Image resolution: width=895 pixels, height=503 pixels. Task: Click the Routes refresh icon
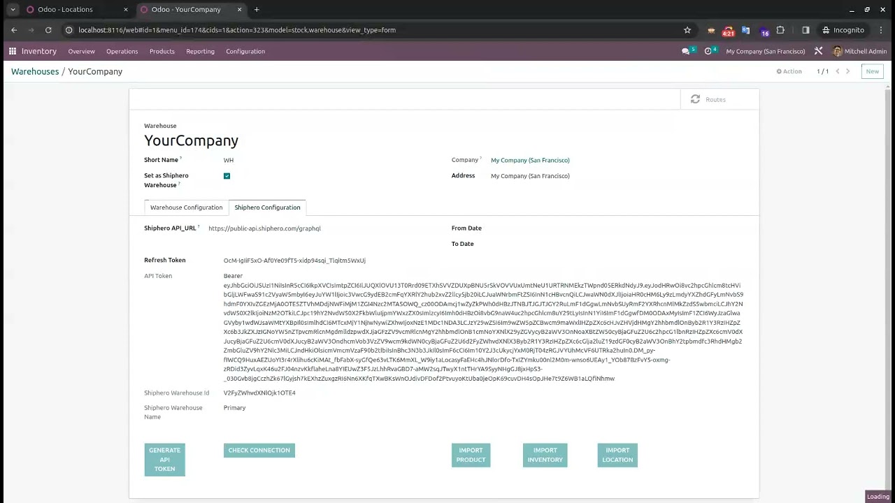coord(695,99)
